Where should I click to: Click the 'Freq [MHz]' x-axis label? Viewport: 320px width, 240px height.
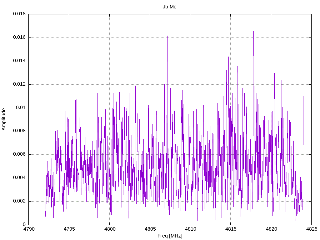170,236
